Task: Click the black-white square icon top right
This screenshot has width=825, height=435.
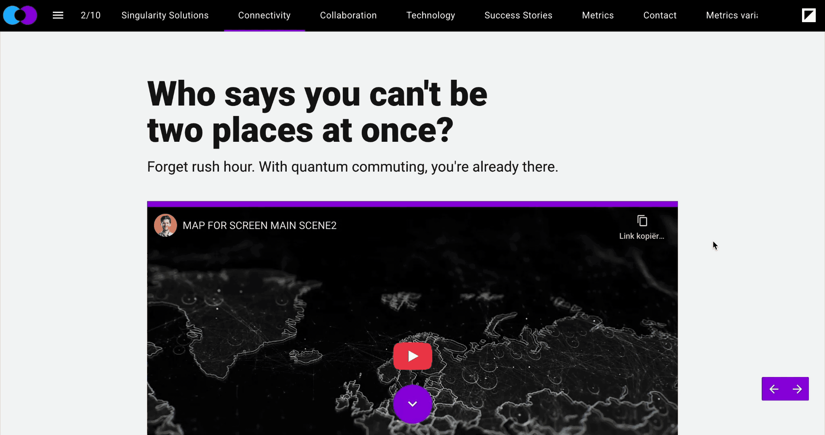Action: [x=808, y=15]
